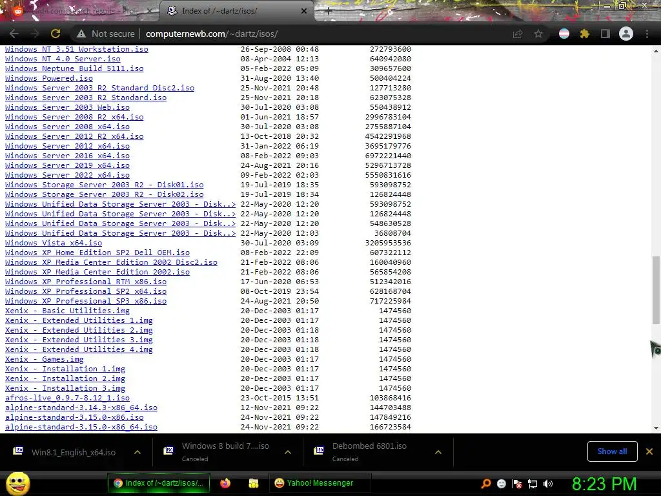Open the share page icon in address bar

[518, 34]
